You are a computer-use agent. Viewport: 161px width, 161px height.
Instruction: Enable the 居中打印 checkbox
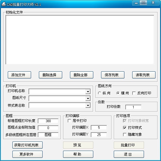(x=69, y=121)
